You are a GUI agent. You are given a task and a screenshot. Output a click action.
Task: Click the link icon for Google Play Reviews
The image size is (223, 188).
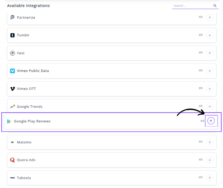pyautogui.click(x=202, y=121)
